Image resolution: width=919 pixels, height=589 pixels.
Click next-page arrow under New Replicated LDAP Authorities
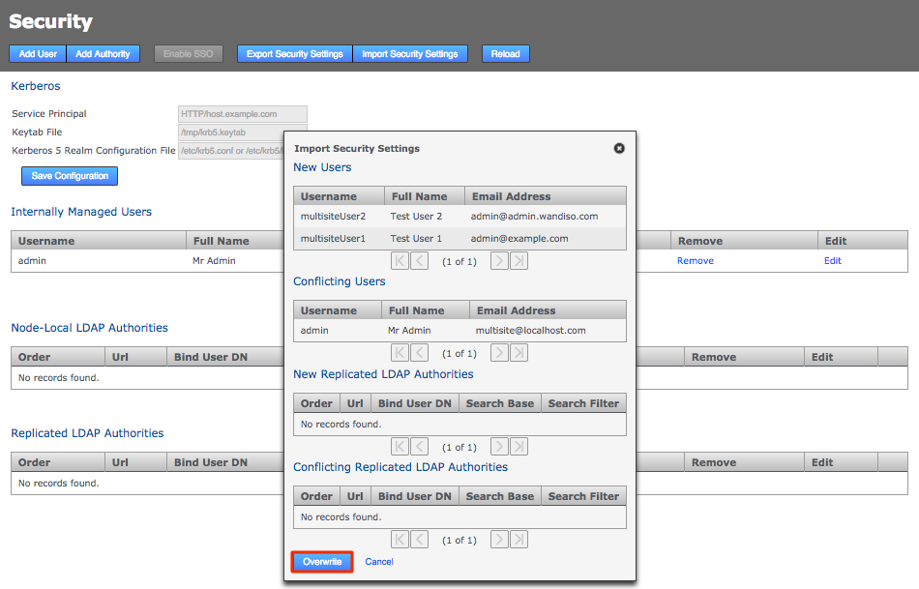click(x=499, y=446)
